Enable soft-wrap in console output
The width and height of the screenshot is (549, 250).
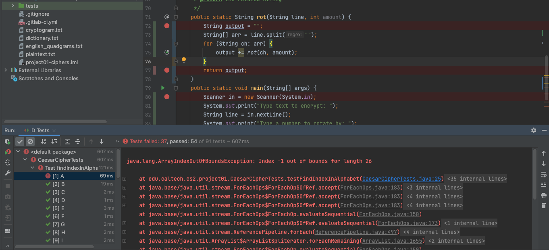[x=543, y=174]
